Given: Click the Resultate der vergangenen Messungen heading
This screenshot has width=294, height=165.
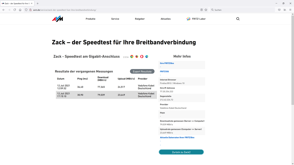Looking at the screenshot, I should click(x=84, y=71).
